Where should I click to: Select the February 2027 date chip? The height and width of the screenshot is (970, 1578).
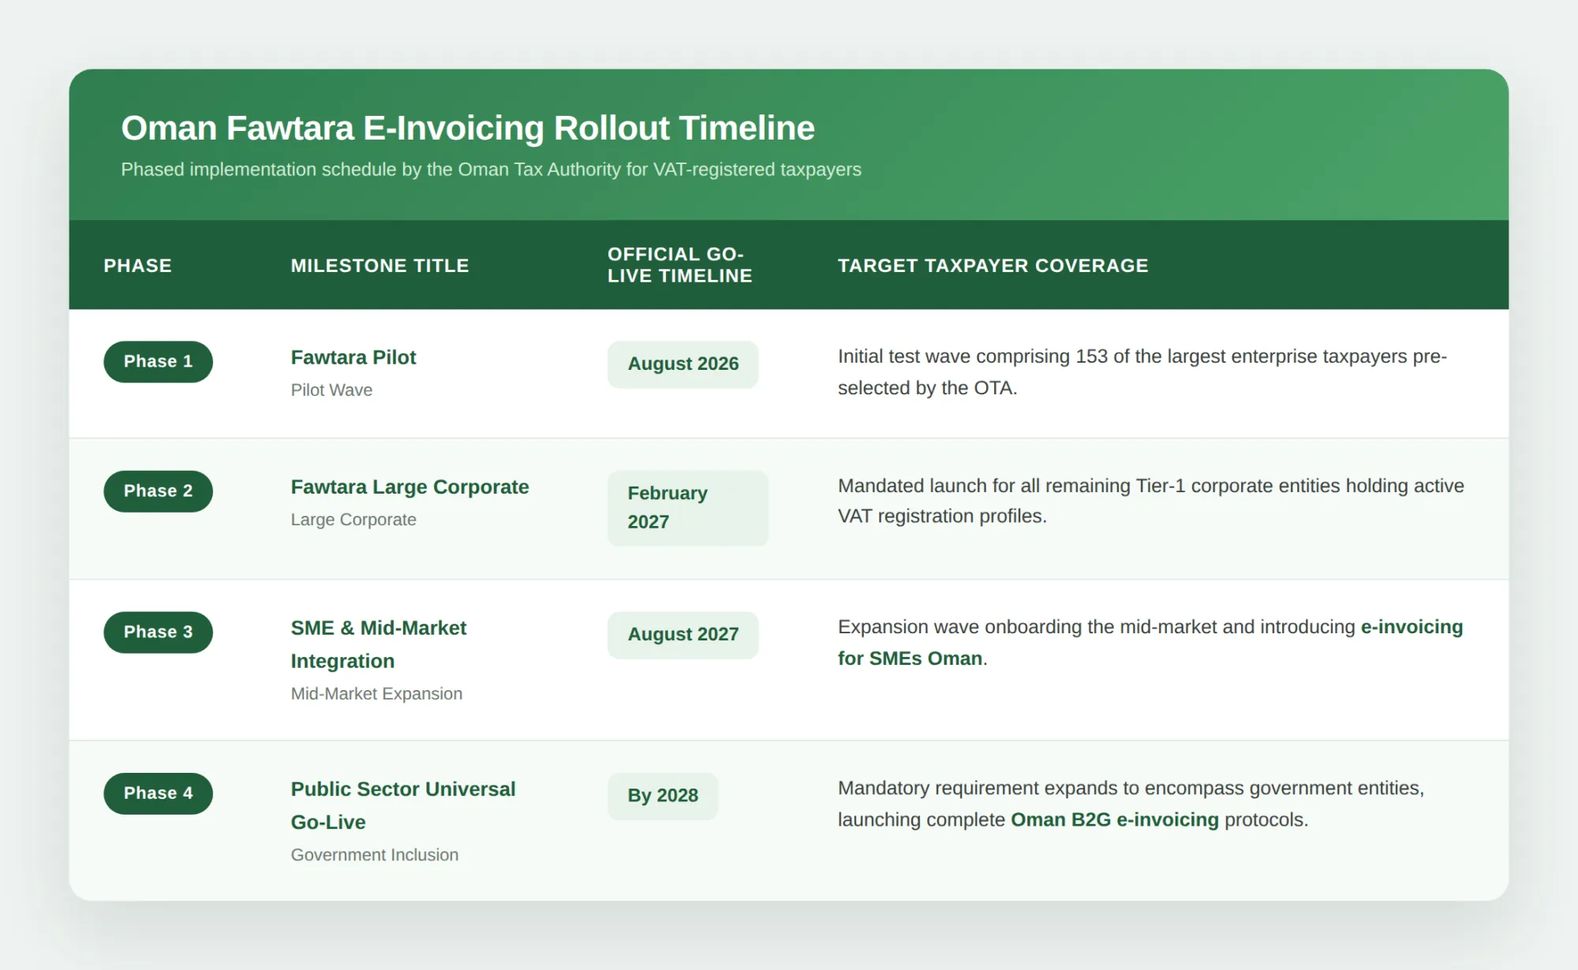pyautogui.click(x=688, y=508)
